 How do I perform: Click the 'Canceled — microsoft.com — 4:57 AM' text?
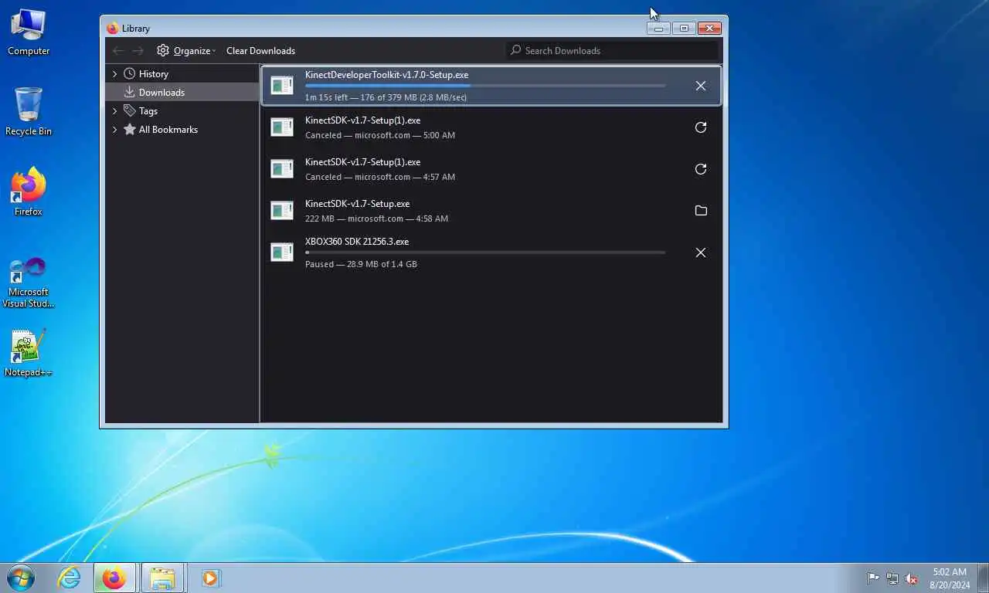(x=380, y=177)
